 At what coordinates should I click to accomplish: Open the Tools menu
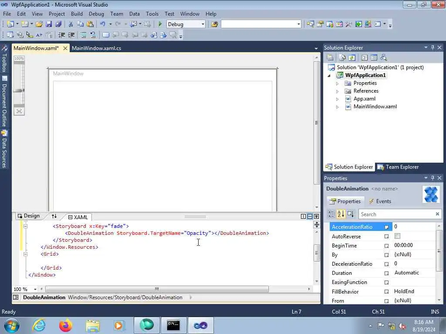(152, 13)
